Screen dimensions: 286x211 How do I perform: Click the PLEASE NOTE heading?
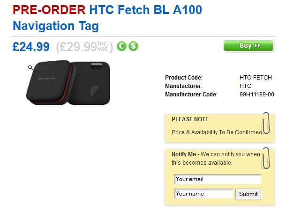pyautogui.click(x=190, y=119)
